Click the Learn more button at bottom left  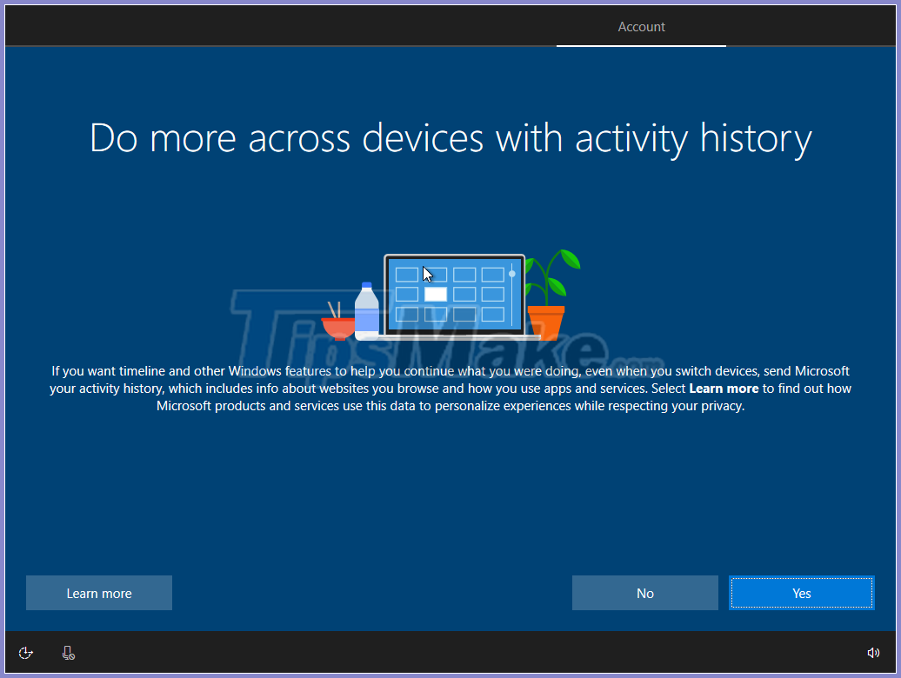click(x=98, y=592)
